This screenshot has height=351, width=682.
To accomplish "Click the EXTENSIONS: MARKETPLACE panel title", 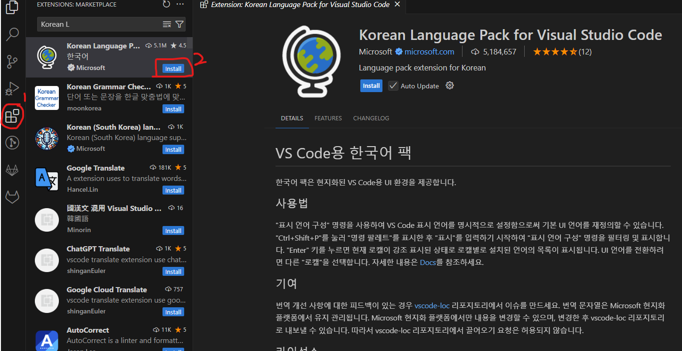I will [x=77, y=4].
